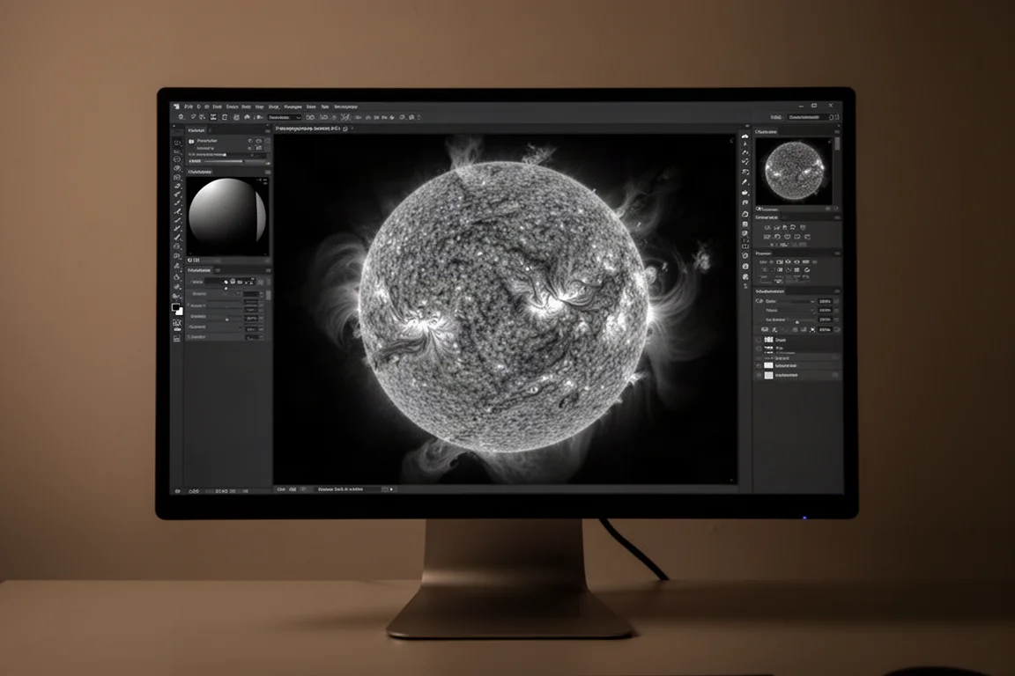This screenshot has height=676, width=1015.
Task: Open the blend mode dropdown in the layers panel
Action: coord(789,301)
